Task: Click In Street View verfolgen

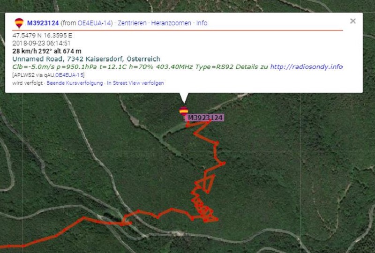Action: (135, 83)
